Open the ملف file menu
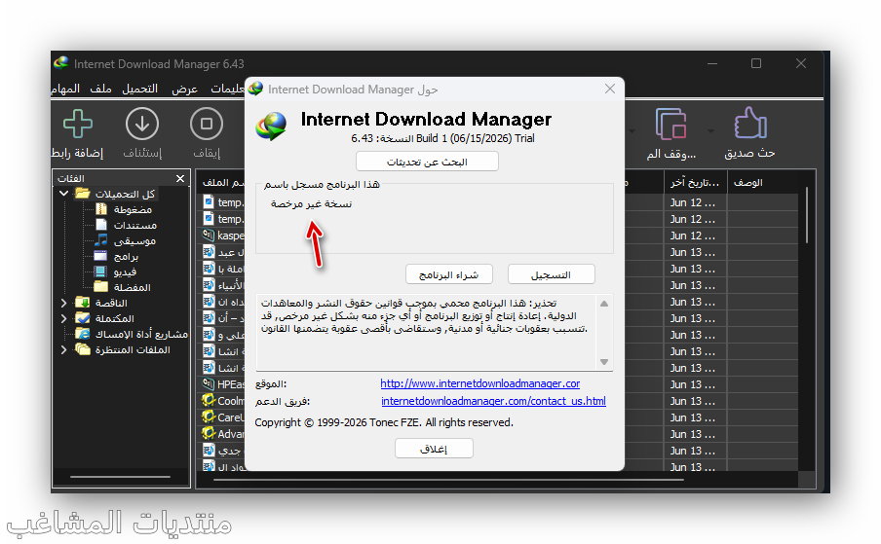This screenshot has width=881, height=544. point(101,89)
